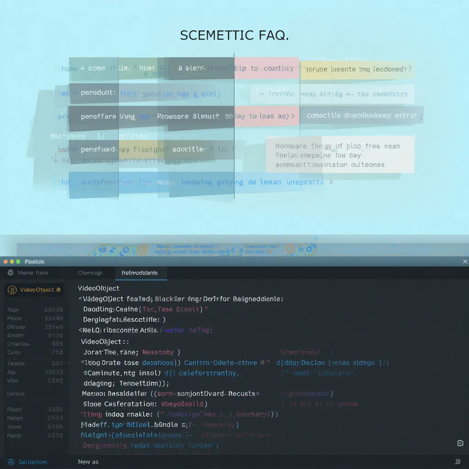Open the Mente Hare tab

[33, 273]
